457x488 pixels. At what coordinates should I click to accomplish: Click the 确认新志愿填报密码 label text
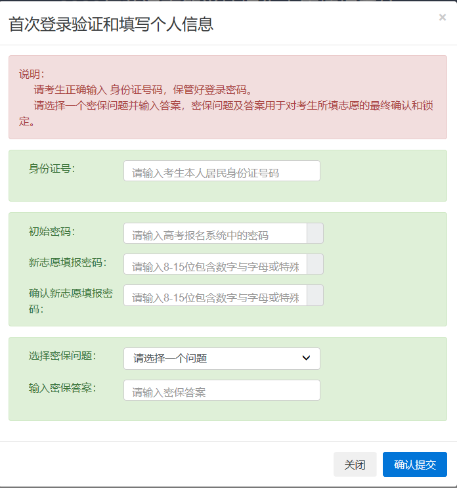pos(71,301)
